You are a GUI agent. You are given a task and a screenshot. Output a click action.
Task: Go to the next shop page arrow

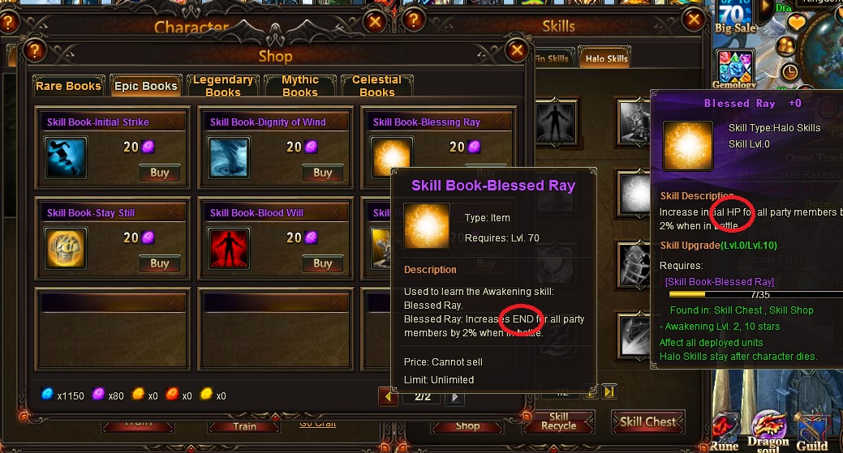pos(455,397)
